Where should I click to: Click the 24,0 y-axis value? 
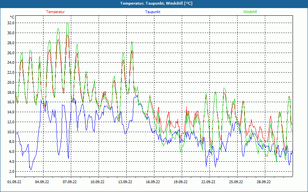click(x=11, y=63)
